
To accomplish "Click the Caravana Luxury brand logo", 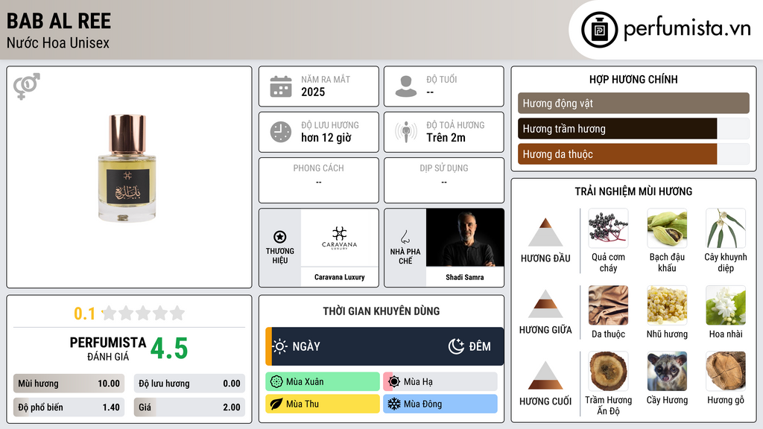I will click(340, 238).
